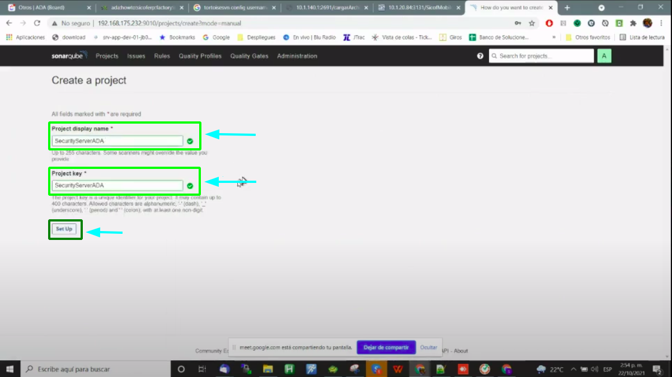Click 'Dejar de compartir' button
The image size is (672, 377).
click(x=386, y=347)
